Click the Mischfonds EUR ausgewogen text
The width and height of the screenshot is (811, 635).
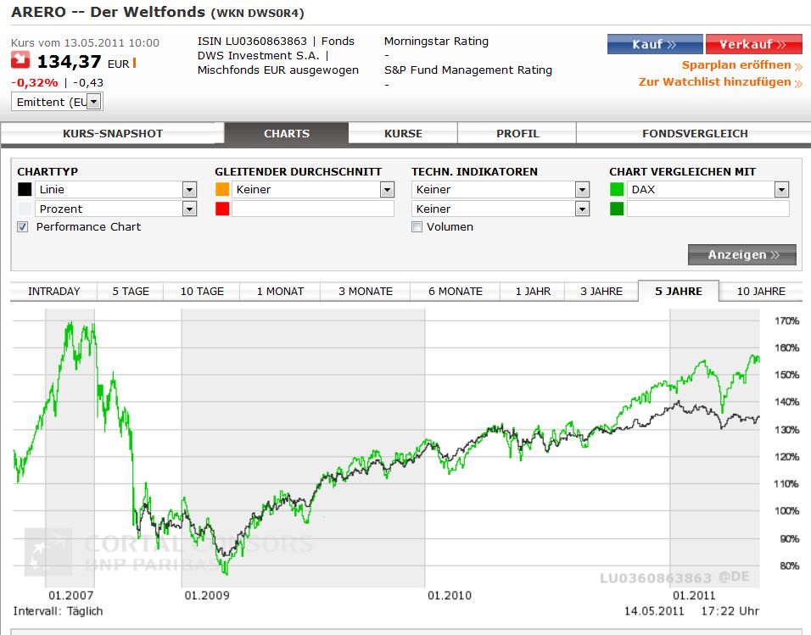(278, 70)
